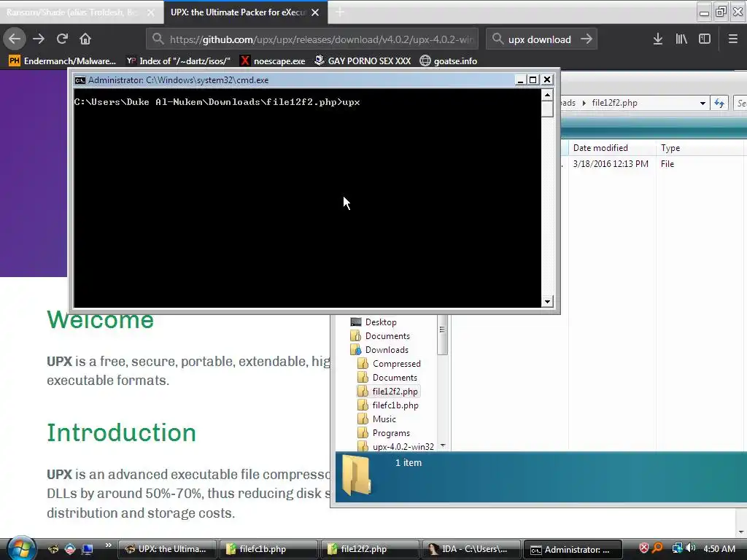
Task: Click Explorer address refresh button
Action: pyautogui.click(x=719, y=104)
